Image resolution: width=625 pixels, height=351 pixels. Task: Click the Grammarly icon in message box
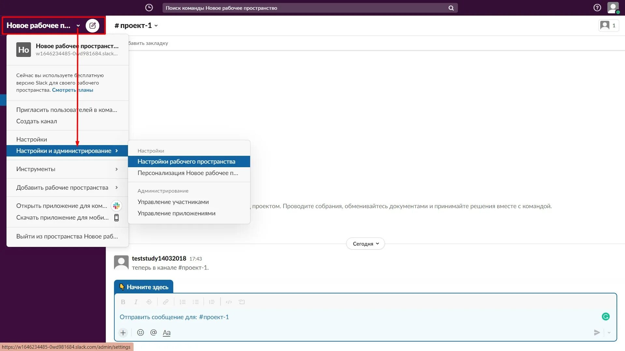(x=605, y=317)
